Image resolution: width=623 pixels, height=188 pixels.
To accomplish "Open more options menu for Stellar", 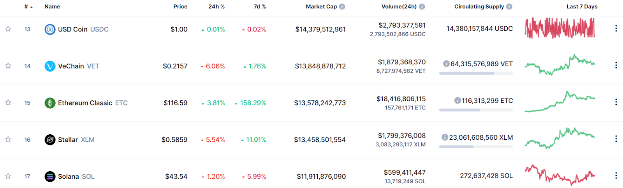I will (616, 139).
